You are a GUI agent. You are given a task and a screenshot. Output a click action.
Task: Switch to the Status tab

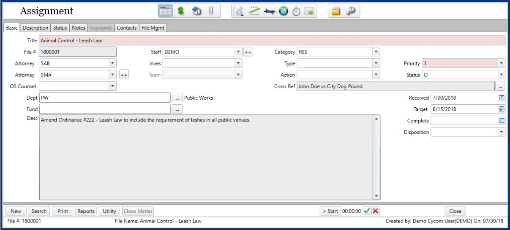60,28
